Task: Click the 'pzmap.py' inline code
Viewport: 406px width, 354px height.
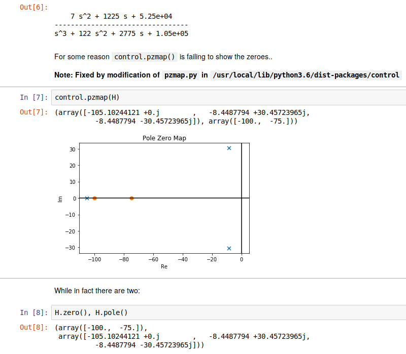Action: pyautogui.click(x=181, y=75)
